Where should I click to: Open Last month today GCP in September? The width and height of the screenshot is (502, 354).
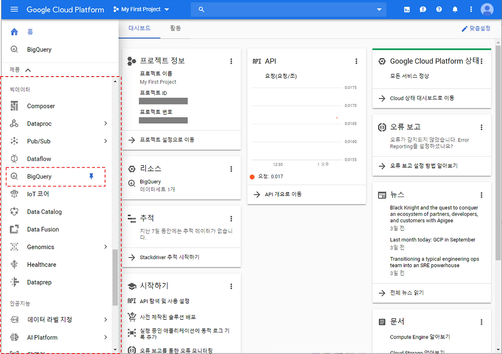click(x=433, y=240)
